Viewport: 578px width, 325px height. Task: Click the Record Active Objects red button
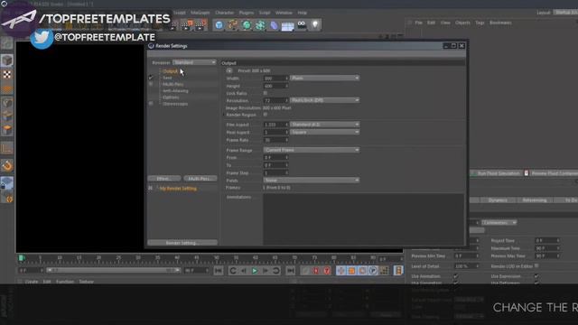click(316, 271)
